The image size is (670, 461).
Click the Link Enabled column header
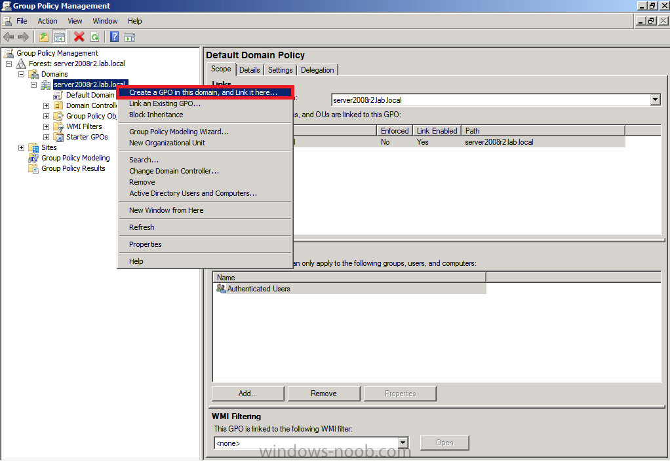point(437,130)
